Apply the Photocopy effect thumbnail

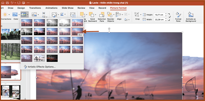39,58
